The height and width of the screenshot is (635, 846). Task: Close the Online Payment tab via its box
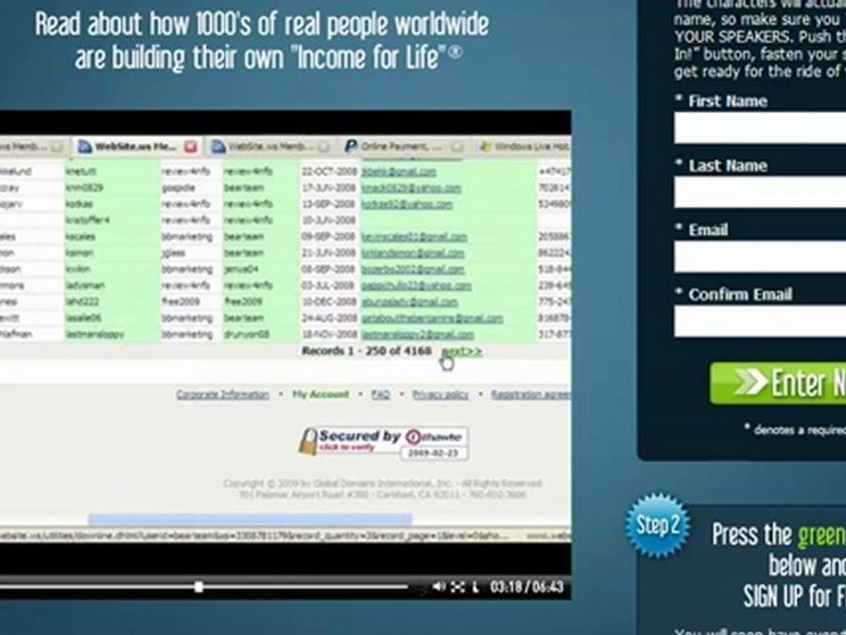click(457, 146)
